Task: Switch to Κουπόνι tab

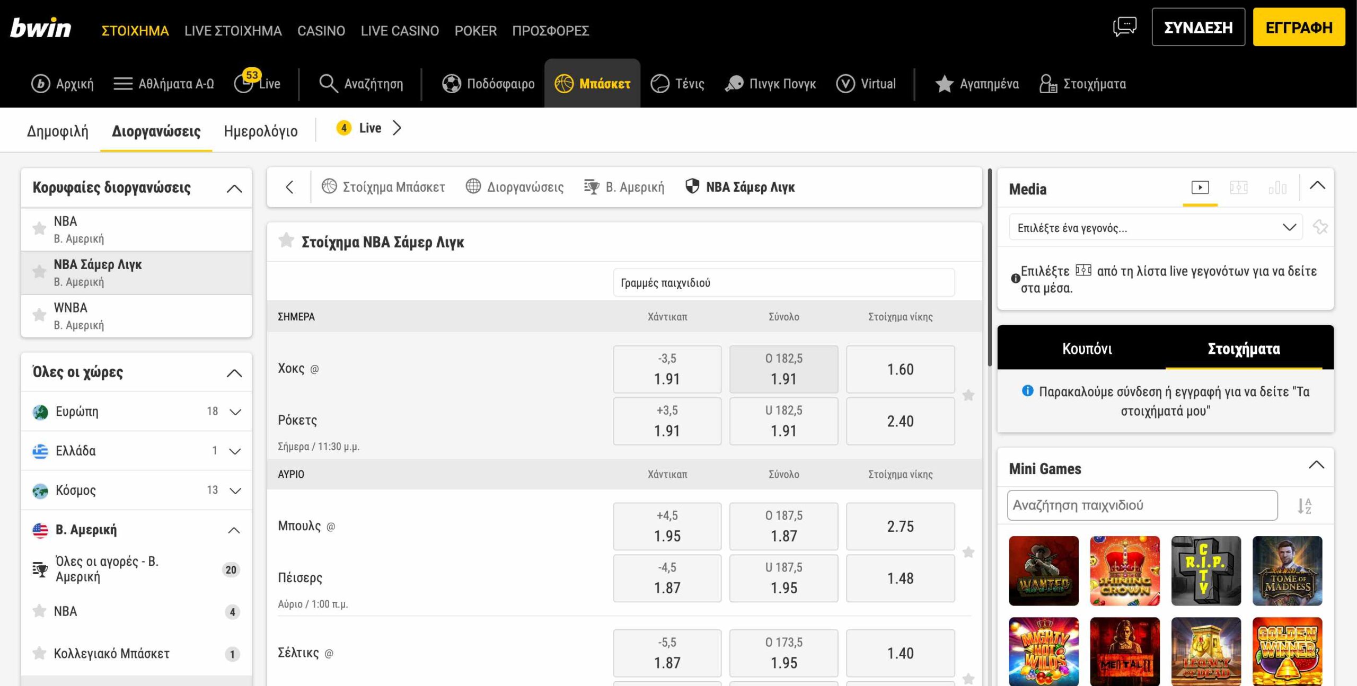Action: coord(1087,349)
